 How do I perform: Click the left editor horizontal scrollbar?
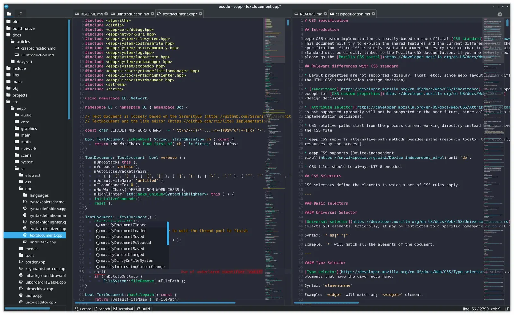pyautogui.click(x=155, y=302)
